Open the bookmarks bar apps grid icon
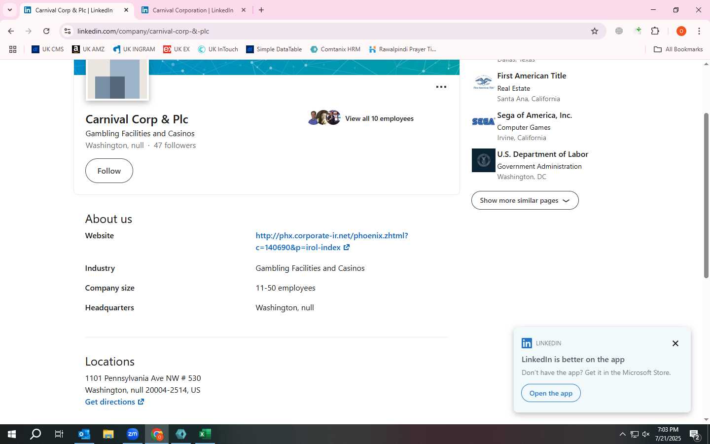 coord(13,49)
